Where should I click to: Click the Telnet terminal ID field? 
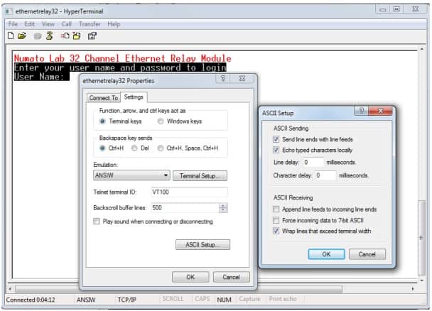click(x=188, y=192)
